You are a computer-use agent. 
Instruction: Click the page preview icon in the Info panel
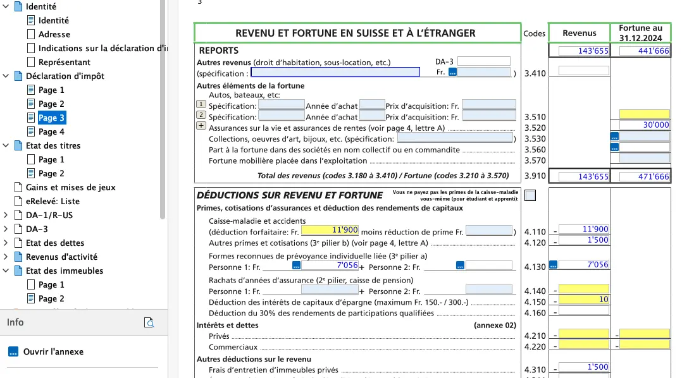149,322
